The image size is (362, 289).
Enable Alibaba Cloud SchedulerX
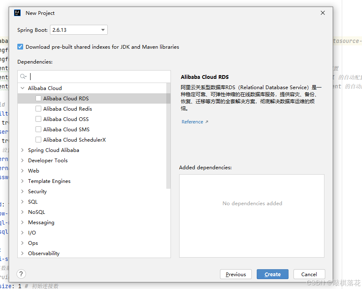38,140
